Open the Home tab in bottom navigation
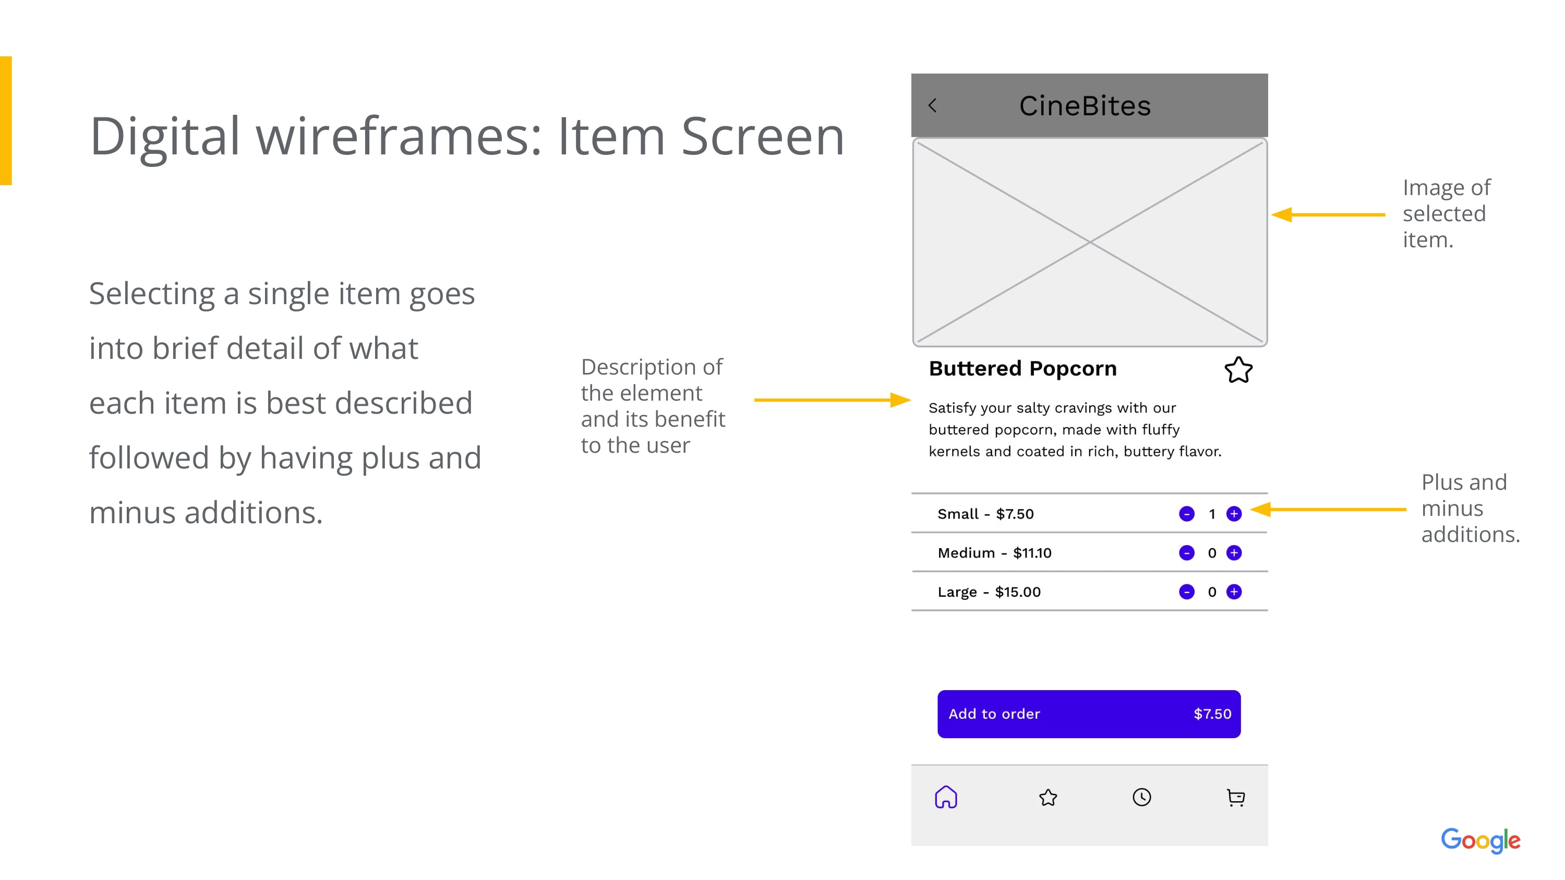 [x=945, y=797]
